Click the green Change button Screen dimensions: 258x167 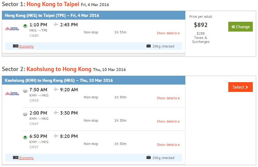[241, 27]
